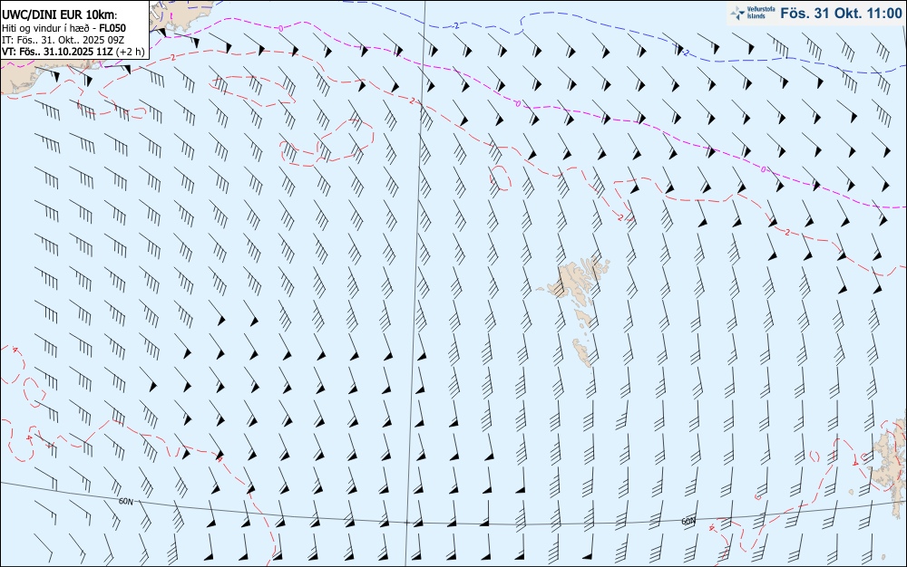The image size is (907, 567).
Task: Click the eastern '60N' label near Shetland
Action: tap(688, 522)
